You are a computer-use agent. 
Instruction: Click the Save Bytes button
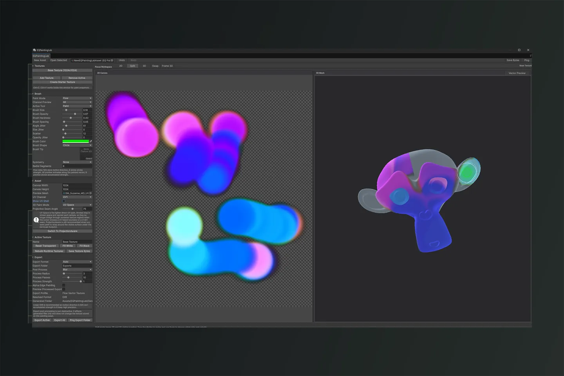(x=513, y=60)
